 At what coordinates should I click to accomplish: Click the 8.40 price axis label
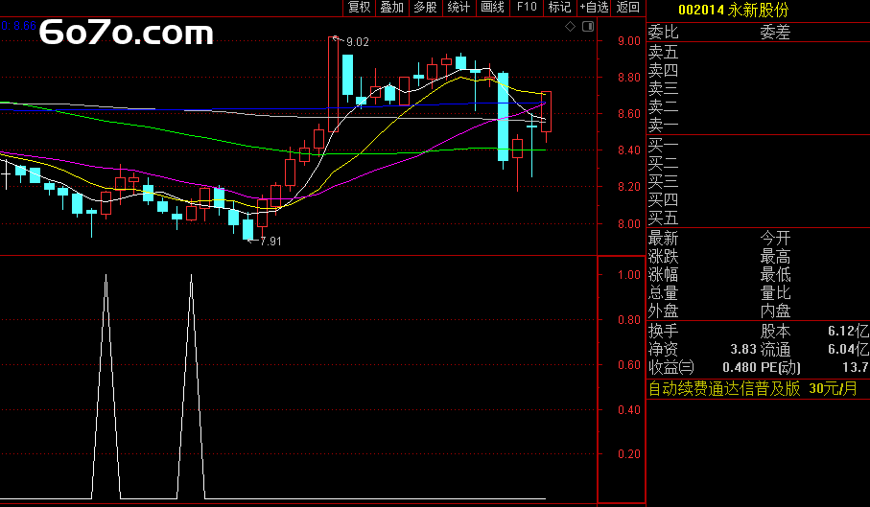pyautogui.click(x=629, y=150)
